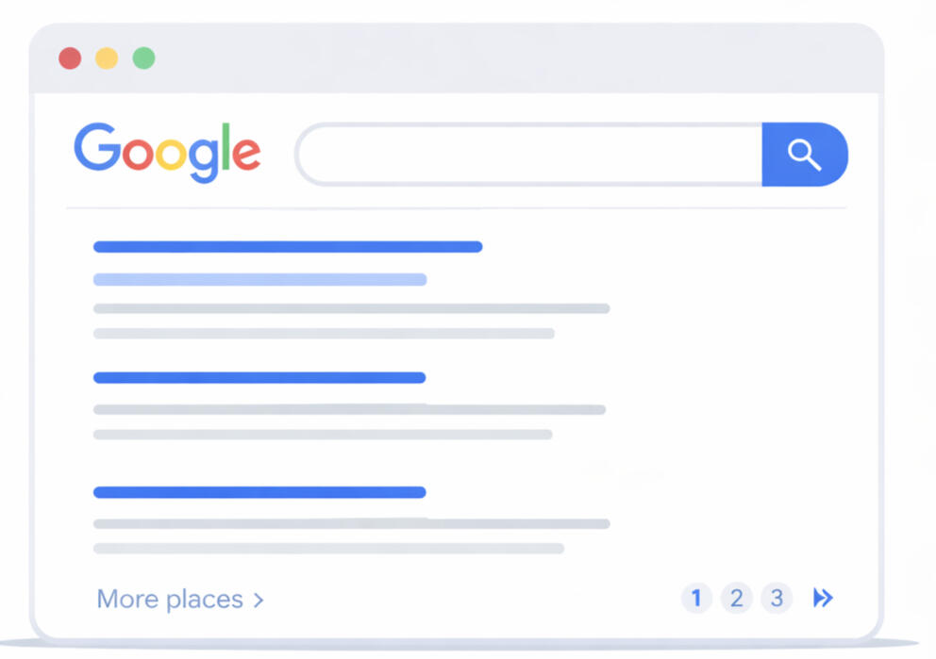Click the light blue URL under first result
This screenshot has width=936, height=659.
click(x=259, y=279)
